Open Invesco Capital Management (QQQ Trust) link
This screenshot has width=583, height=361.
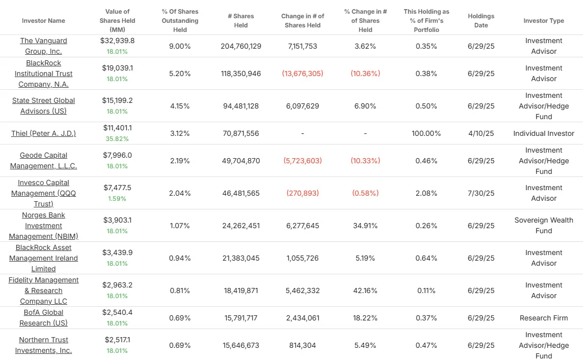pyautogui.click(x=44, y=193)
